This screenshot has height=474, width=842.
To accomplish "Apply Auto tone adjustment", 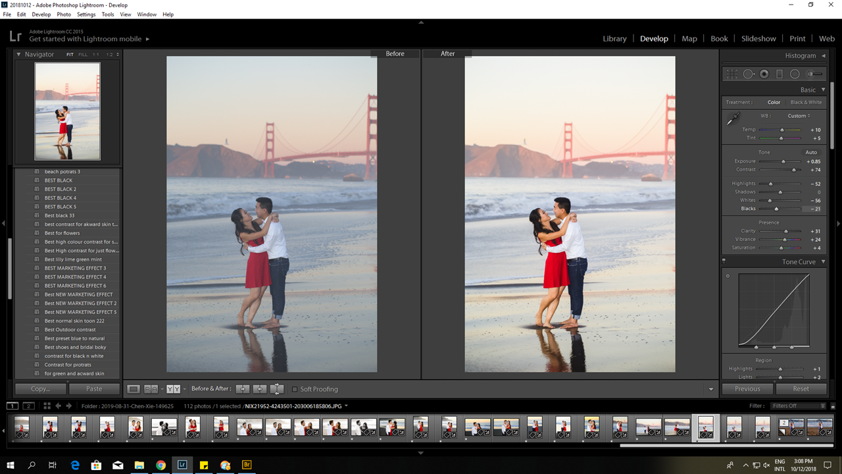I will 811,152.
